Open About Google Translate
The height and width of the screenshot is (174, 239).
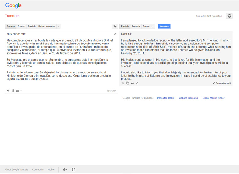(16, 169)
